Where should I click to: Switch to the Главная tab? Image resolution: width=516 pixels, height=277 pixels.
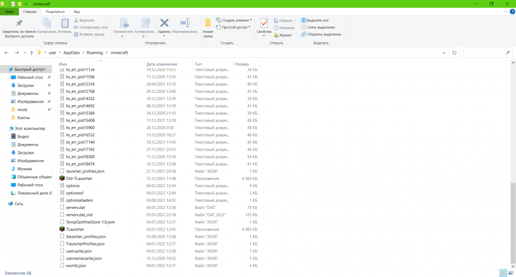coord(29,11)
